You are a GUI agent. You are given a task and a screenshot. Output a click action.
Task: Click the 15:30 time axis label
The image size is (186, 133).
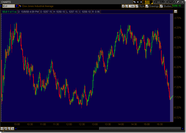[x=160, y=124]
